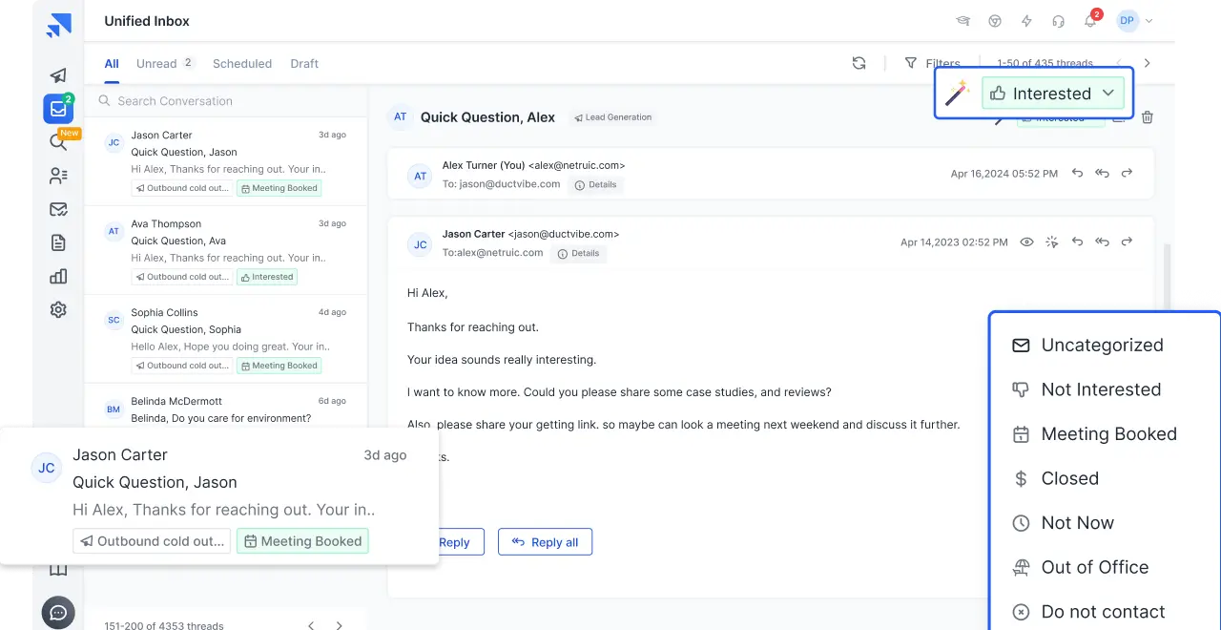Open the chat support bubble icon

pyautogui.click(x=58, y=613)
